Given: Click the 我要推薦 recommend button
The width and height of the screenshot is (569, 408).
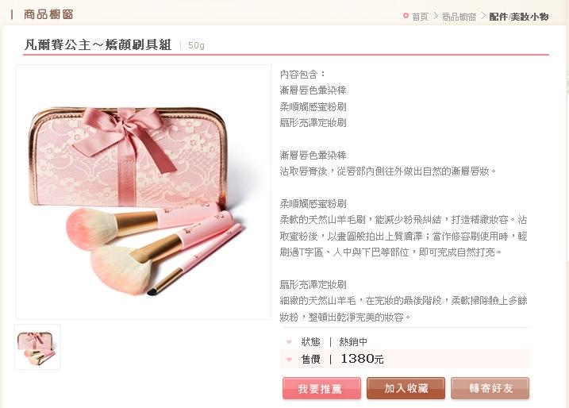Looking at the screenshot, I should click(x=321, y=388).
